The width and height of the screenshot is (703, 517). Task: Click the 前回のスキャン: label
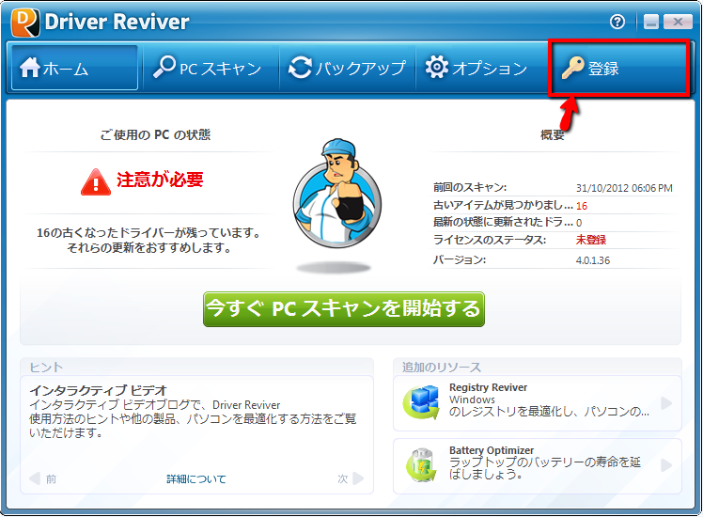click(x=470, y=187)
